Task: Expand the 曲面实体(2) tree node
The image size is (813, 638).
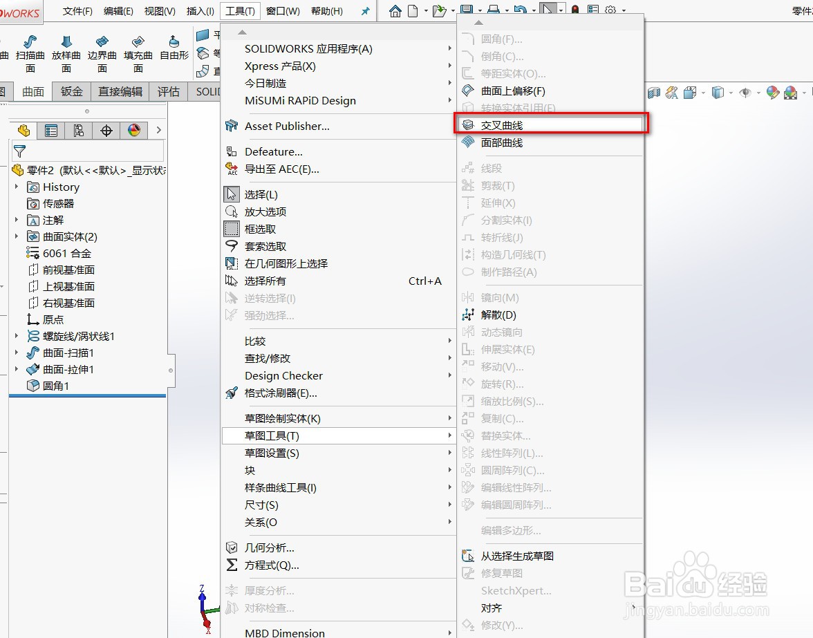Action: click(x=16, y=236)
